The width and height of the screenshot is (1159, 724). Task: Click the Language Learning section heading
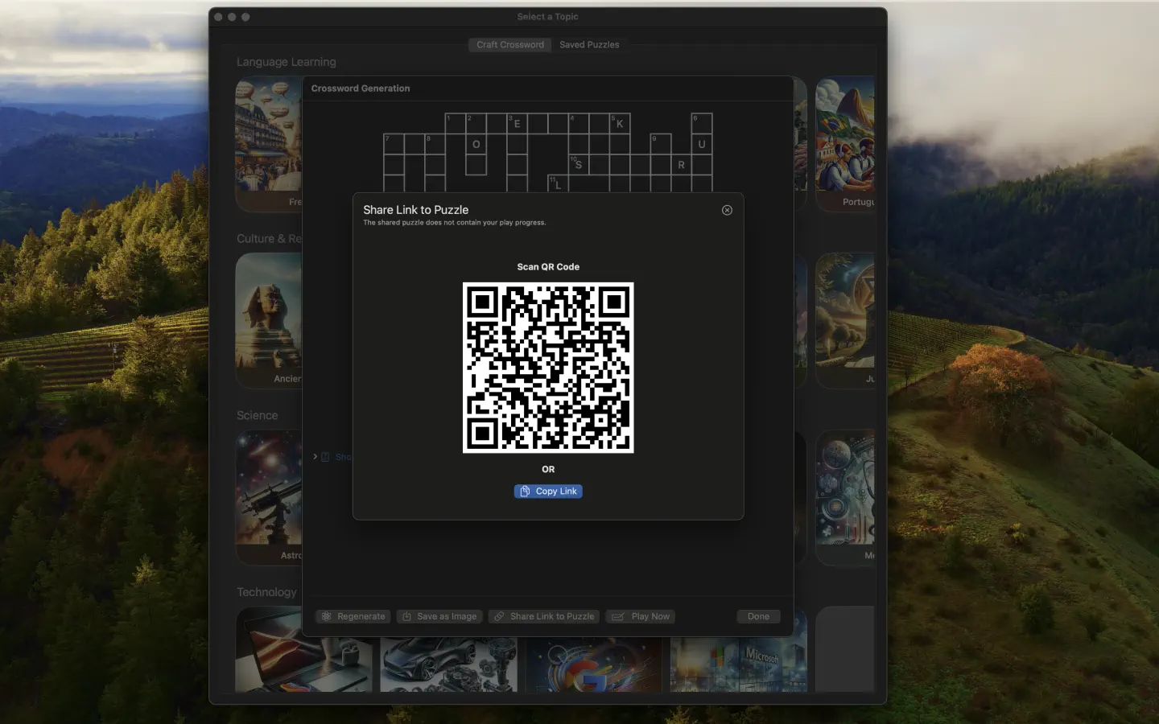(x=287, y=62)
